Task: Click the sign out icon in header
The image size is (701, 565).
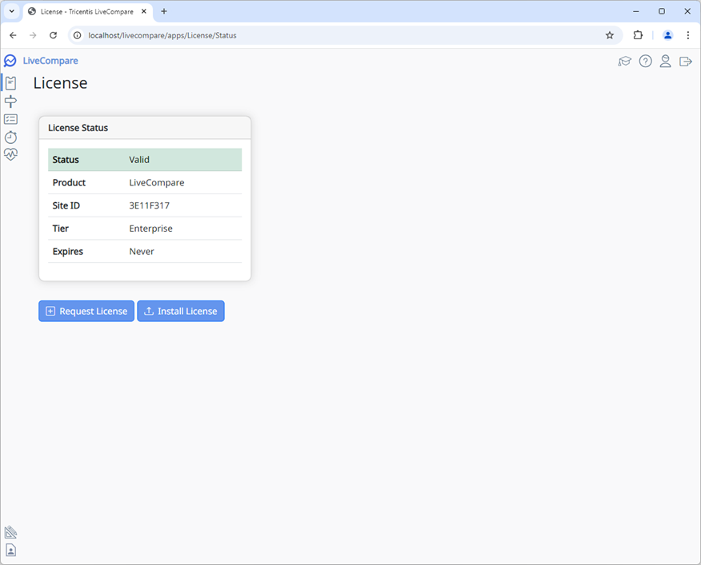Action: (685, 62)
